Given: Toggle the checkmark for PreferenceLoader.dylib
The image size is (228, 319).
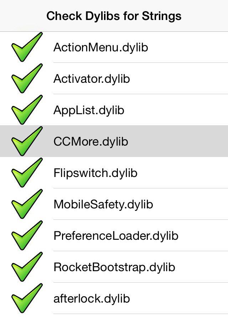Looking at the screenshot, I should pos(27,236).
